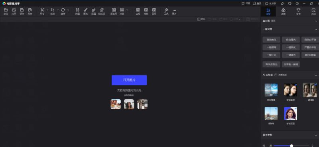Click the one-click reduce light (一键减光) button
The height and width of the screenshot is (147, 319).
291,55
